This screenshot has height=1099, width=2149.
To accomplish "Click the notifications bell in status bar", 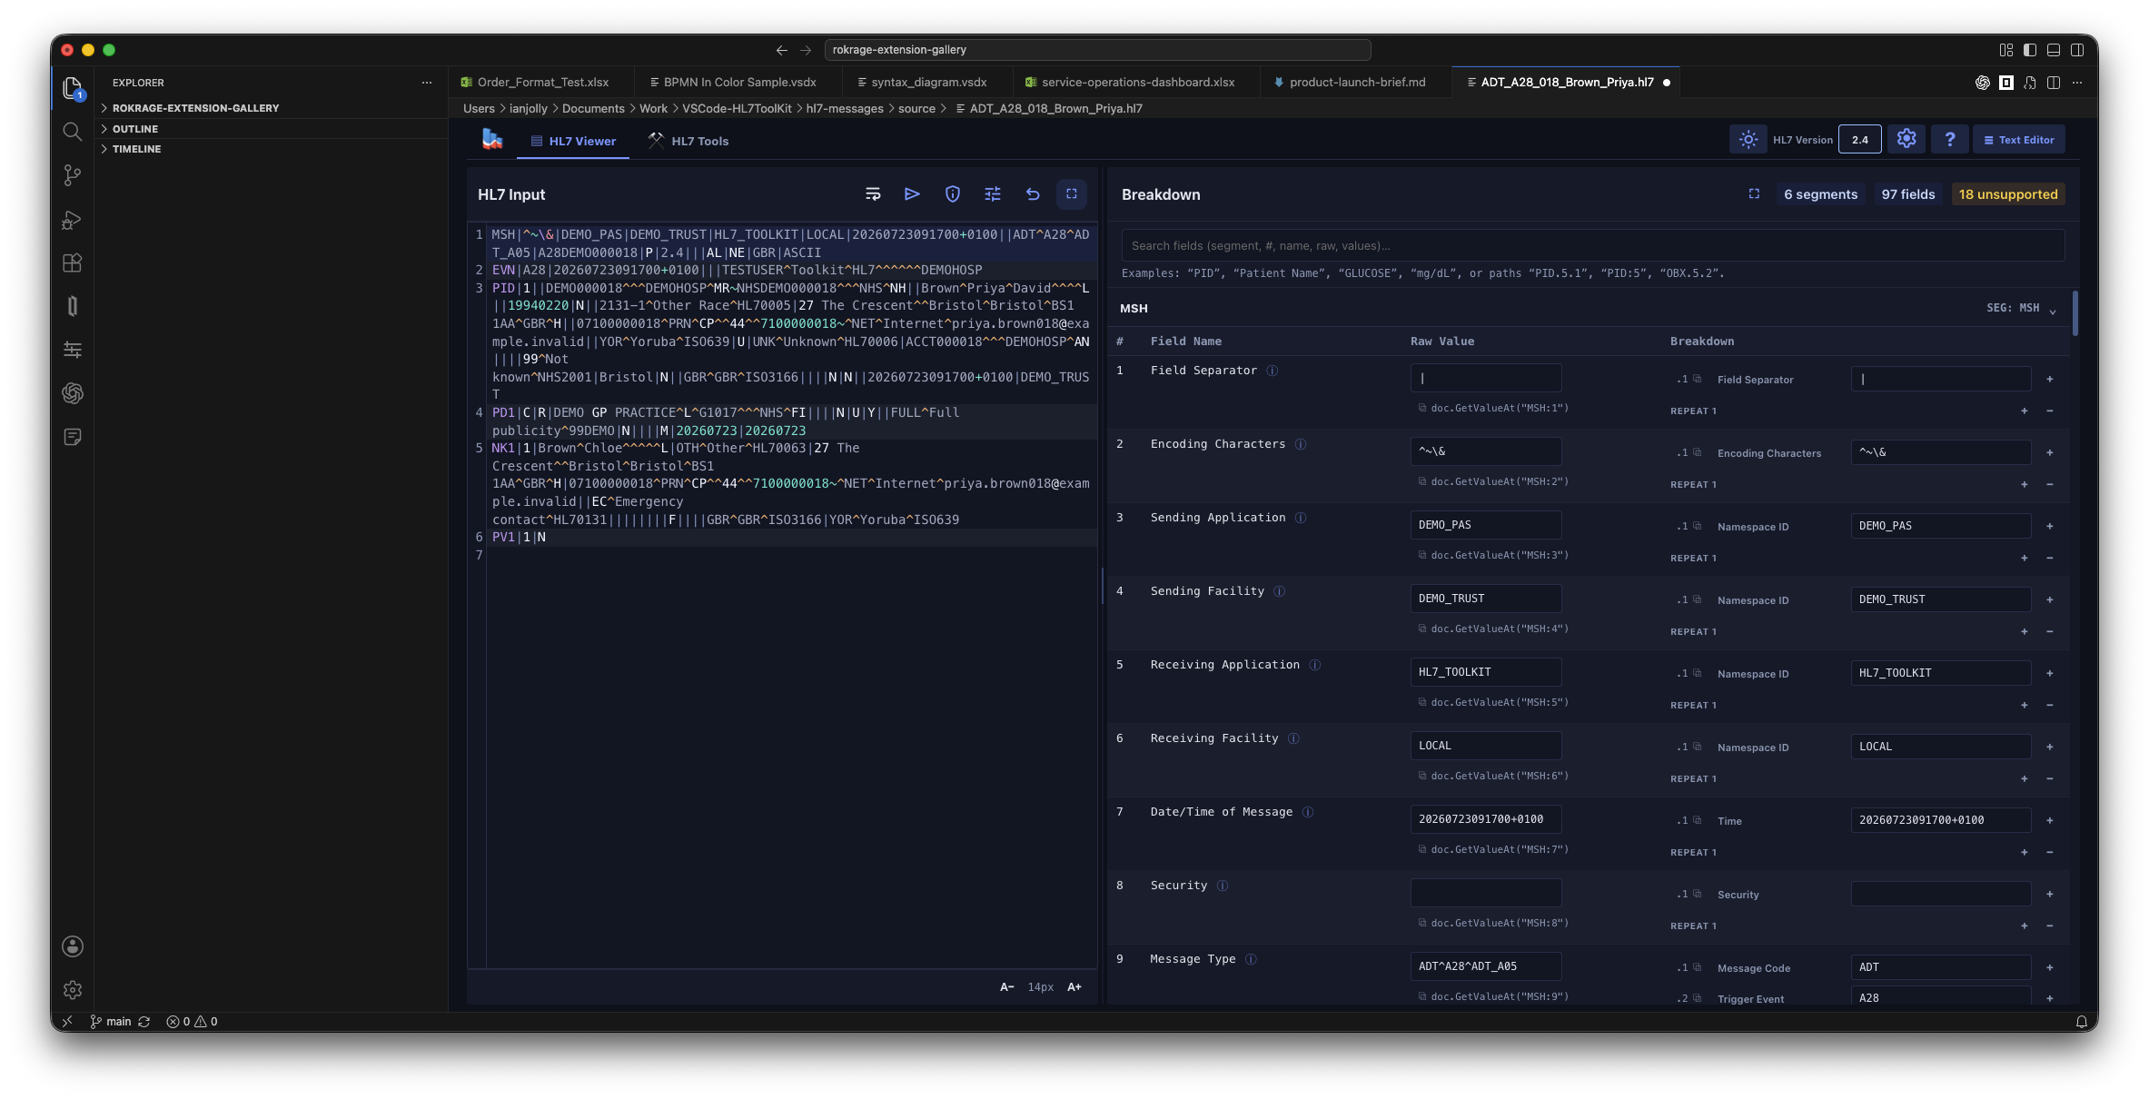I will coord(2081,1022).
